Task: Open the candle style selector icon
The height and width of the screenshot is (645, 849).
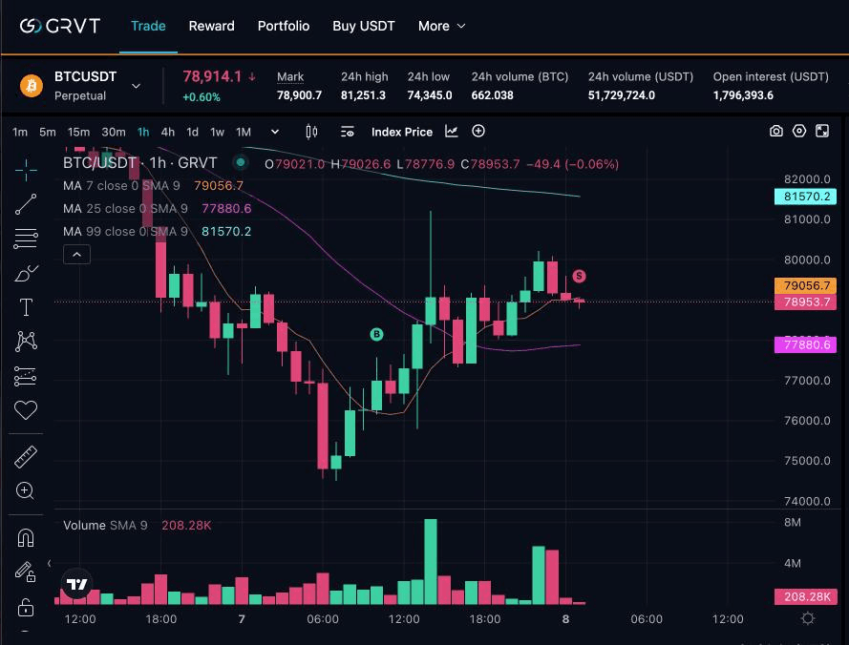Action: point(310,132)
